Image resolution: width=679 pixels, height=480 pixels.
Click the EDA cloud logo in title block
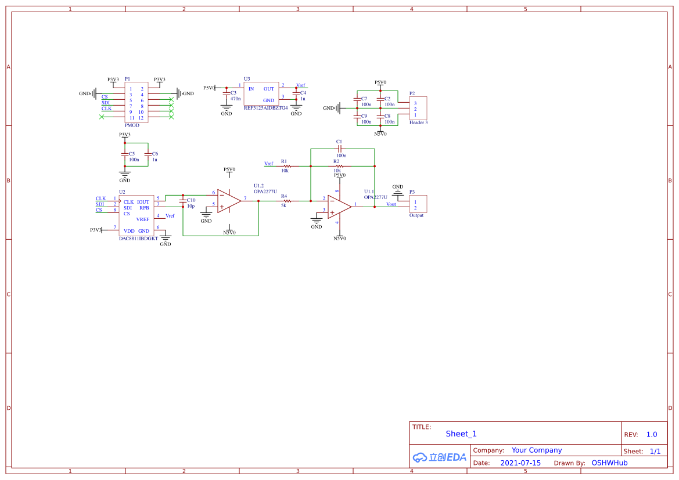(x=439, y=457)
